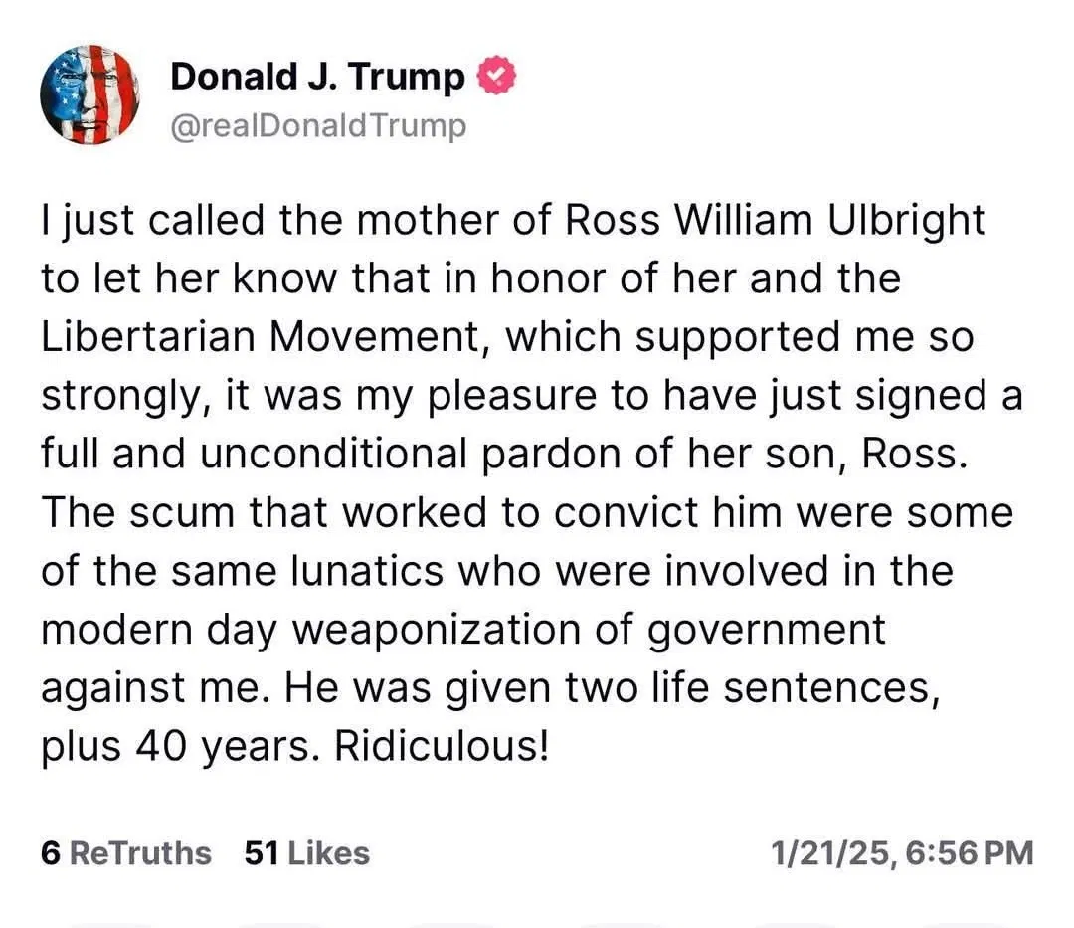This screenshot has height=928, width=1074.
Task: Click the Likes label
Action: click(x=327, y=853)
